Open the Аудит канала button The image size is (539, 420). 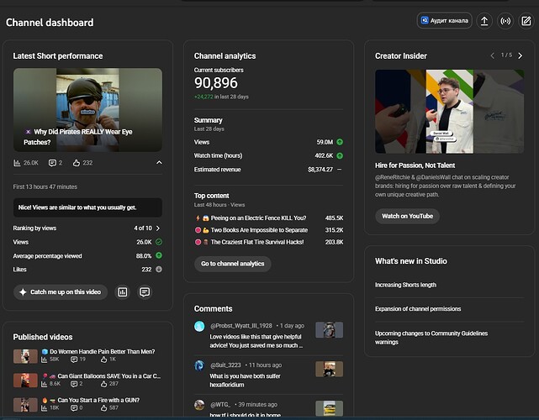click(445, 21)
